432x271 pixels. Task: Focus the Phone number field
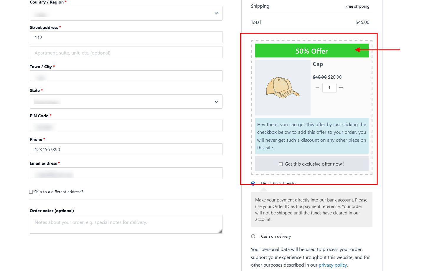coord(126,149)
